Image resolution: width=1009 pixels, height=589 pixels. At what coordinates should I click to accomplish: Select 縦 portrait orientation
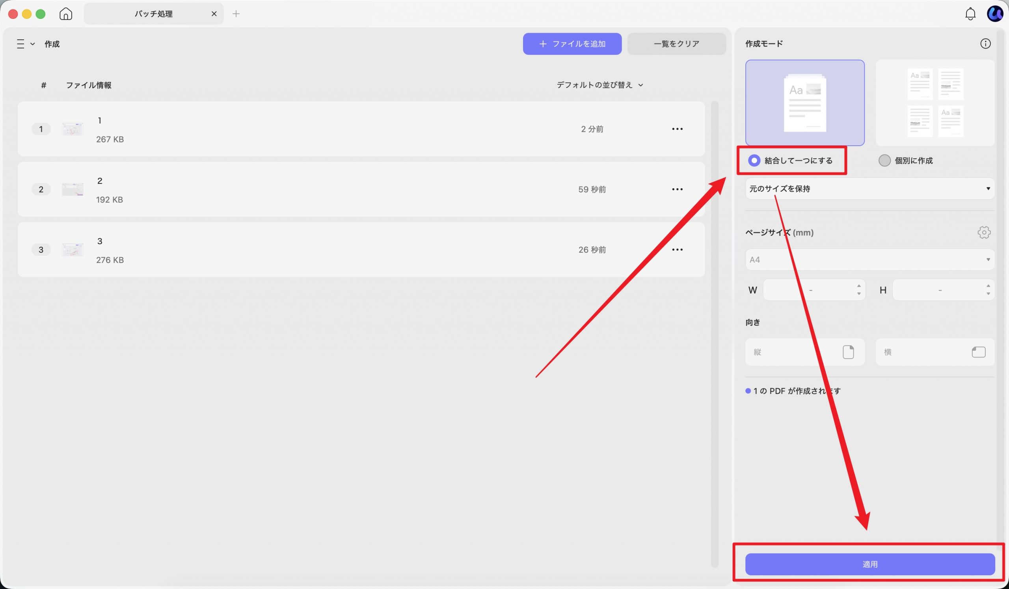pyautogui.click(x=805, y=352)
